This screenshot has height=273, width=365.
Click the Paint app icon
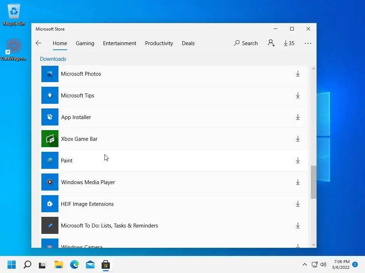pyautogui.click(x=50, y=160)
